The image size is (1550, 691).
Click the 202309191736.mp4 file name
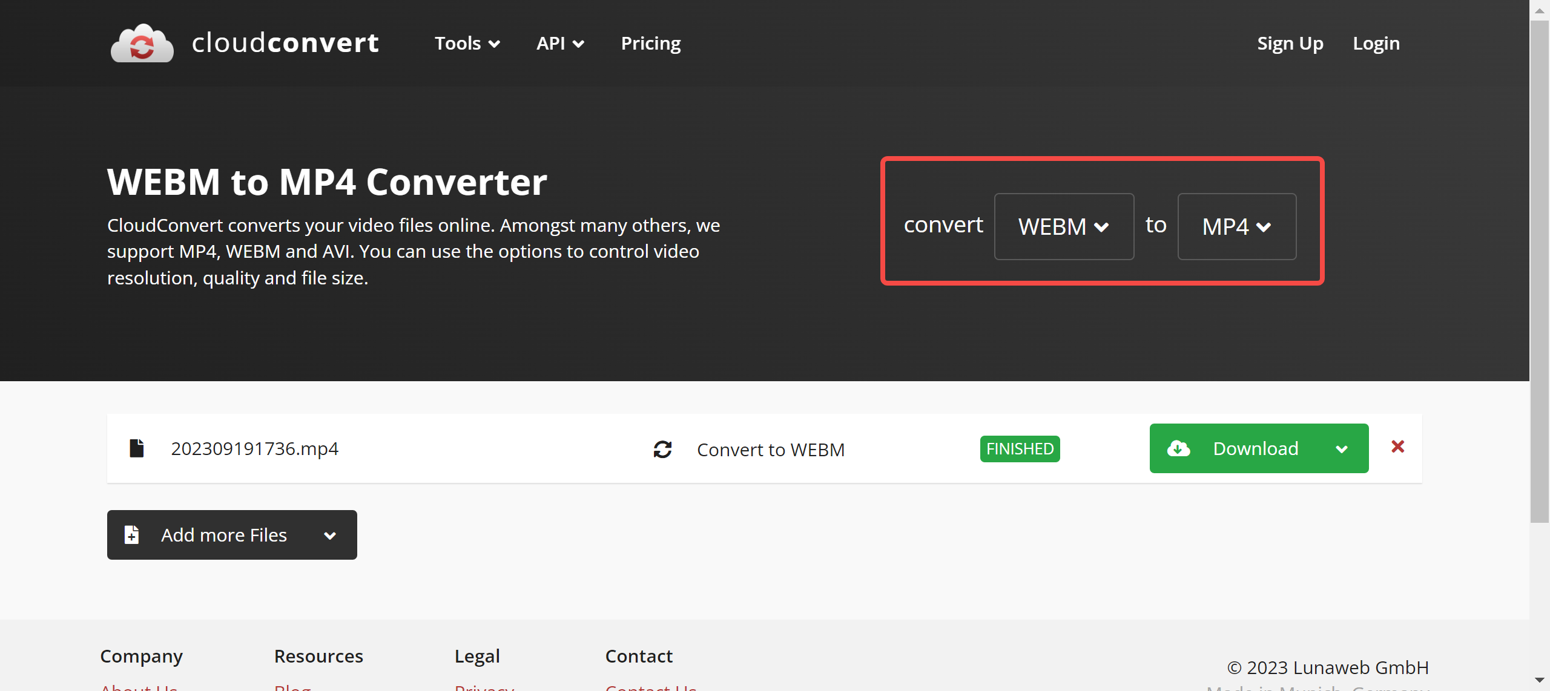(x=254, y=448)
